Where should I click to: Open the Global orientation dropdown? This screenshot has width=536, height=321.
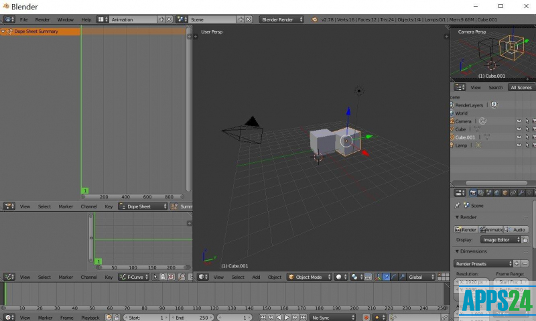click(421, 277)
